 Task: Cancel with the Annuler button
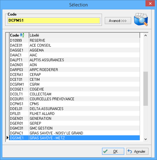137,151
